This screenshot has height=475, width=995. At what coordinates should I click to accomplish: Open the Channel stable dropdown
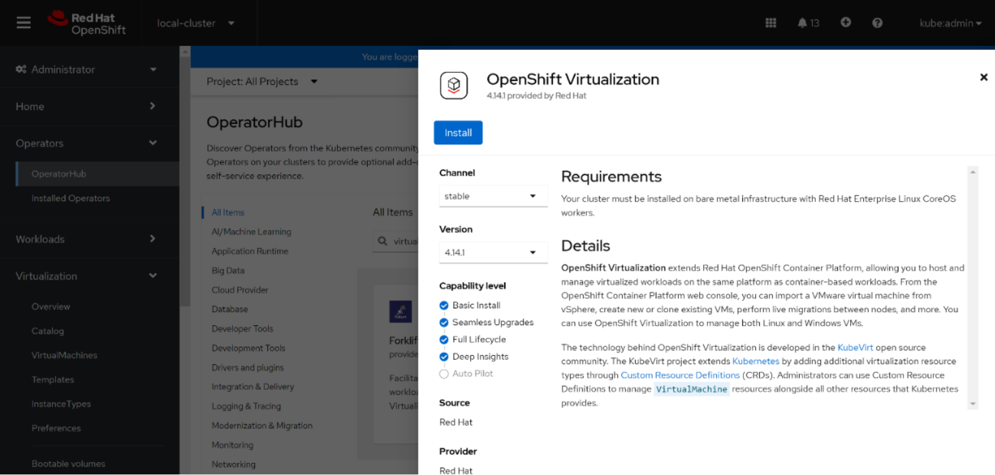coord(493,196)
